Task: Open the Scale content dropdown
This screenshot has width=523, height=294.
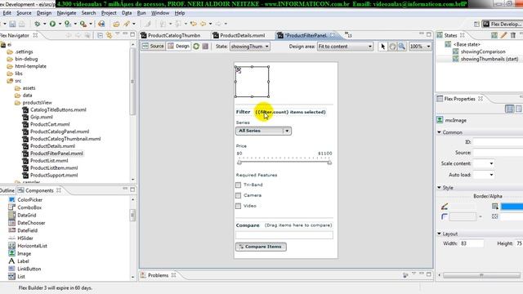Action: click(484, 163)
